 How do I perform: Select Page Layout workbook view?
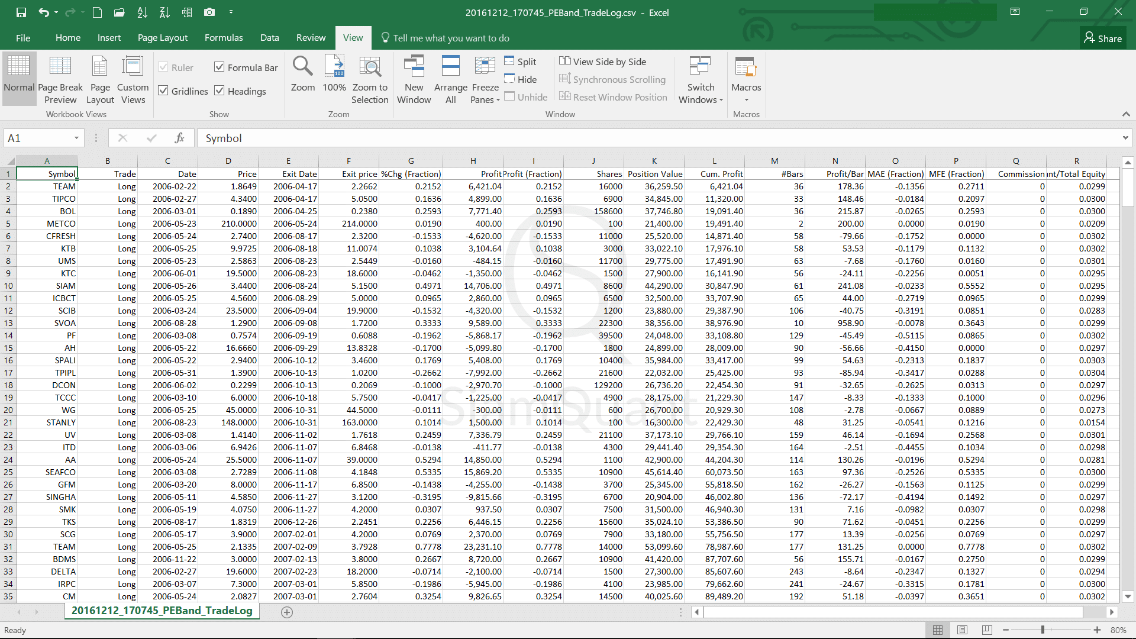click(99, 67)
